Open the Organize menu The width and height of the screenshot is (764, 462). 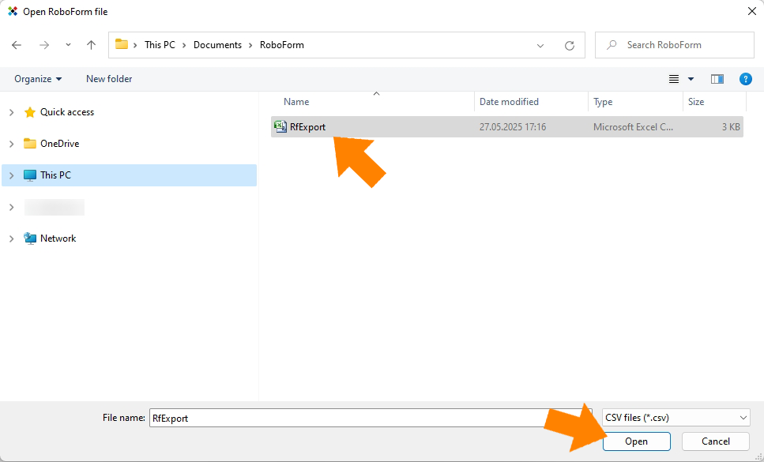pyautogui.click(x=38, y=79)
